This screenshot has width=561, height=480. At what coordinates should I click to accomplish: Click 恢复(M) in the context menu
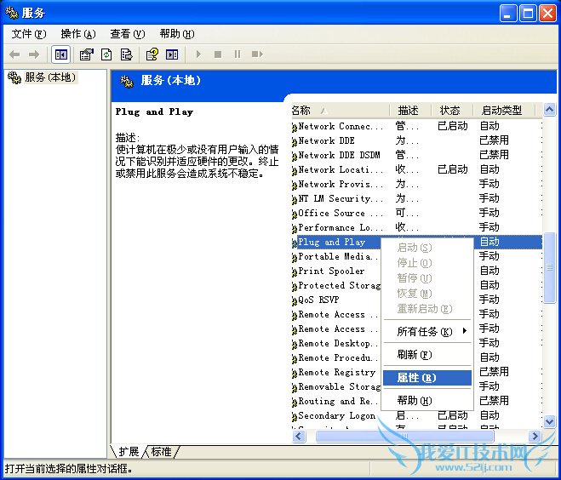tap(427, 294)
